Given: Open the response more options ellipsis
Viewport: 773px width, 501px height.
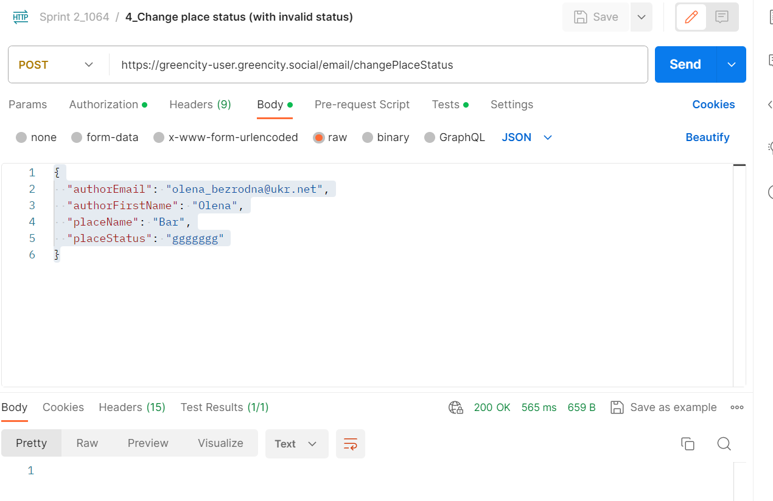Looking at the screenshot, I should pos(737,407).
